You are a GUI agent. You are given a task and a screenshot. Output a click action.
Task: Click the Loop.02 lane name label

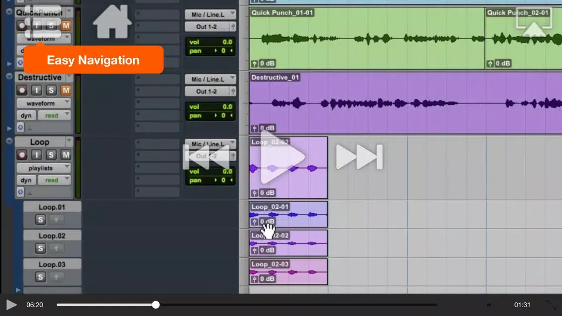click(x=52, y=236)
